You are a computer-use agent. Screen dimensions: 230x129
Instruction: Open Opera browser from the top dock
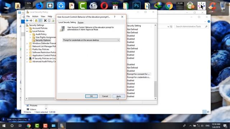(104, 6)
